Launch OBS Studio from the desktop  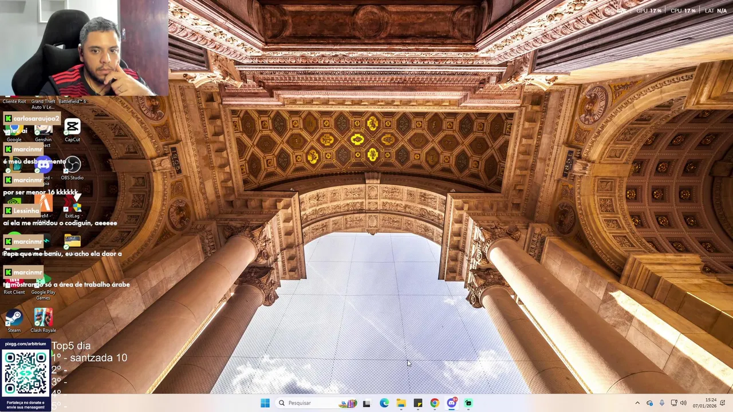[x=72, y=168]
